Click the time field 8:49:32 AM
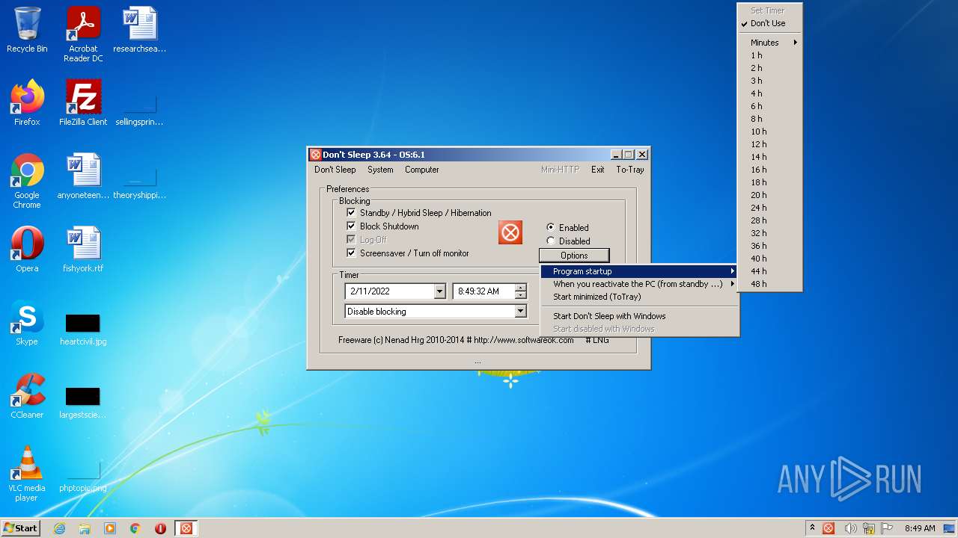 pyautogui.click(x=483, y=291)
